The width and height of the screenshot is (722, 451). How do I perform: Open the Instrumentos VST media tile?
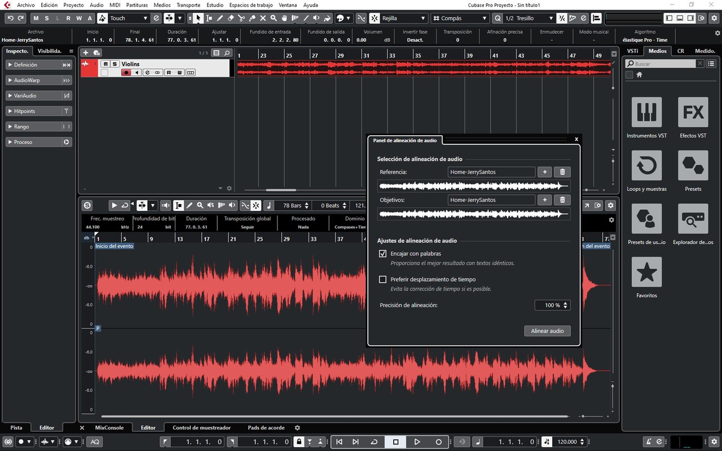click(x=646, y=112)
